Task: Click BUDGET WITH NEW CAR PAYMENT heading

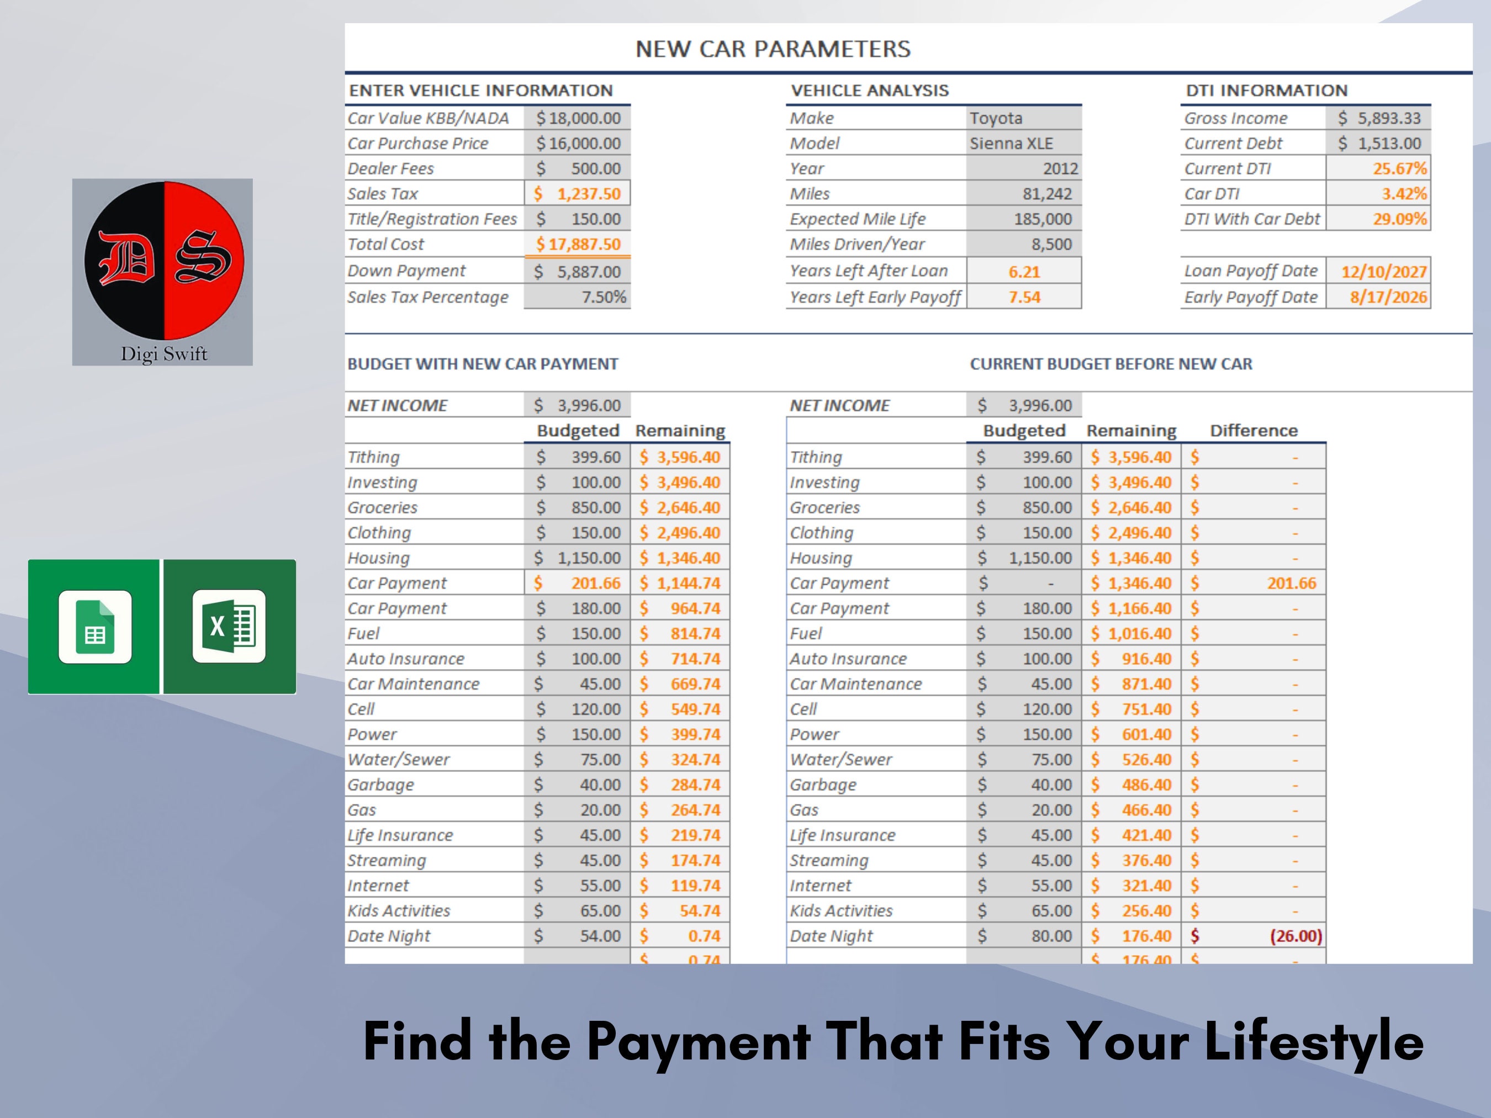Action: pyautogui.click(x=483, y=364)
